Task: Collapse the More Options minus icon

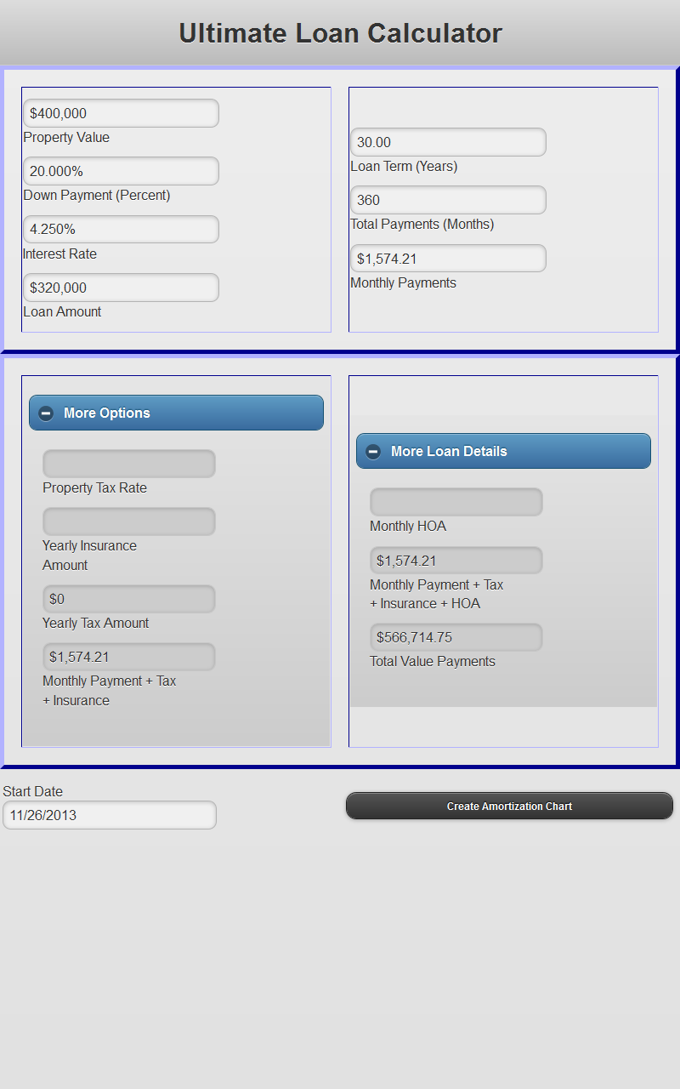Action: click(46, 413)
